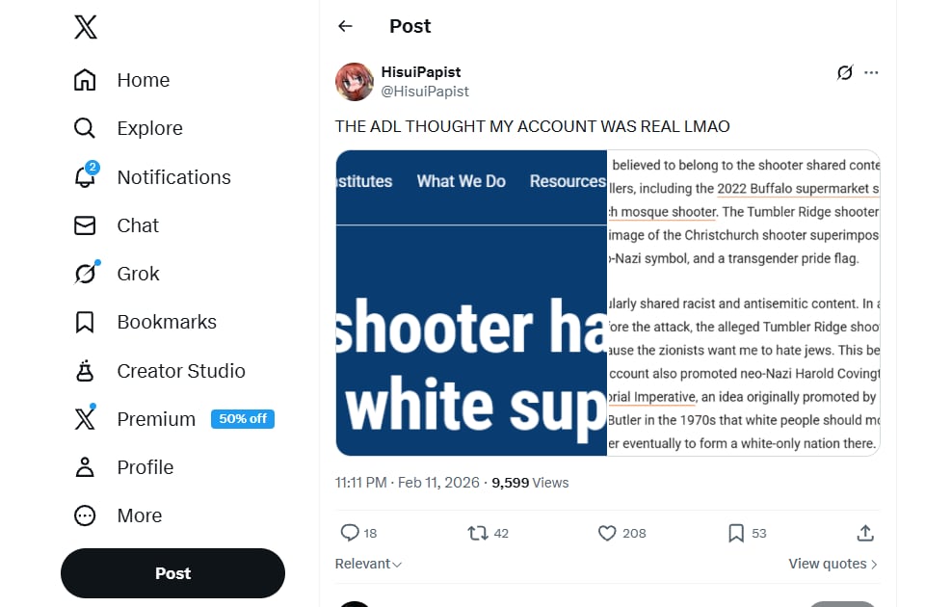Bookmark this post
The image size is (925, 607).
[737, 533]
